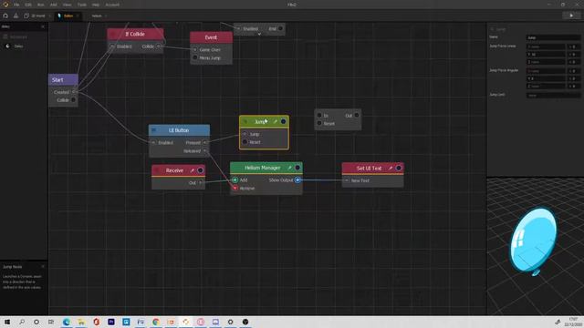Expand the chevron under the top Enabled node
Viewport: 584px width, 328px height.
click(x=259, y=34)
